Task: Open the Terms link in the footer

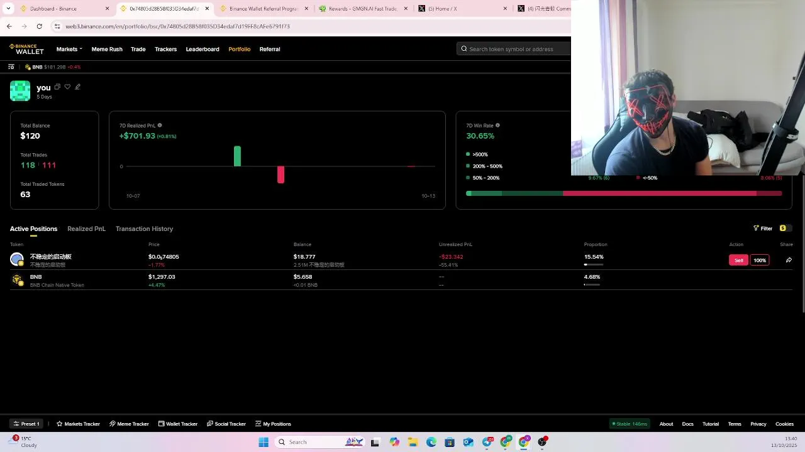Action: [735, 424]
